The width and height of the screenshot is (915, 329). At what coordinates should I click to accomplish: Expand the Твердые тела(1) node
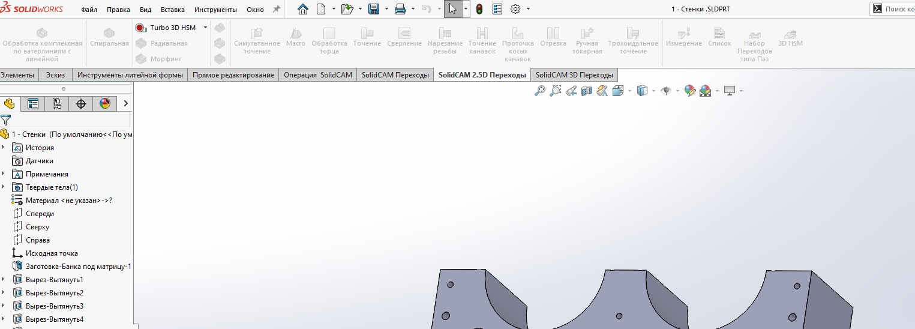(x=4, y=187)
